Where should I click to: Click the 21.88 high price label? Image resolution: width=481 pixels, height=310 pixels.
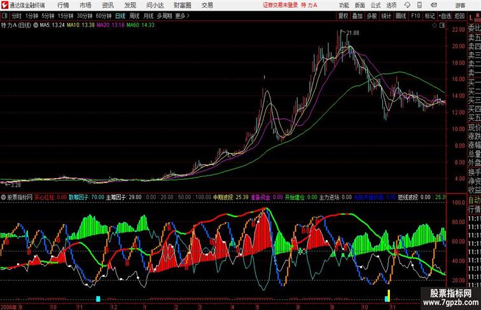point(352,33)
